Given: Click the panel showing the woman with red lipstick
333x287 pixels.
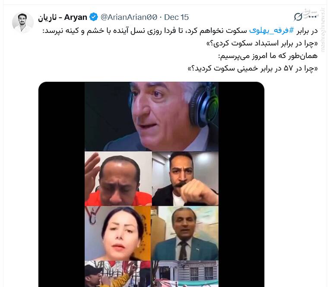Looking at the screenshot, I should (x=117, y=233).
